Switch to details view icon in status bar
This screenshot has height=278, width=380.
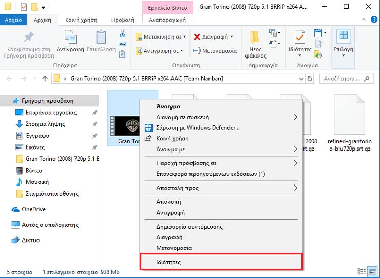click(362, 272)
